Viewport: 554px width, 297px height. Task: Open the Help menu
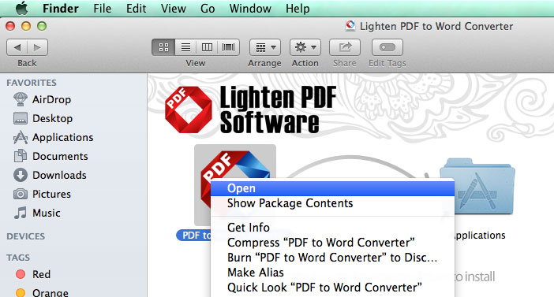click(298, 8)
